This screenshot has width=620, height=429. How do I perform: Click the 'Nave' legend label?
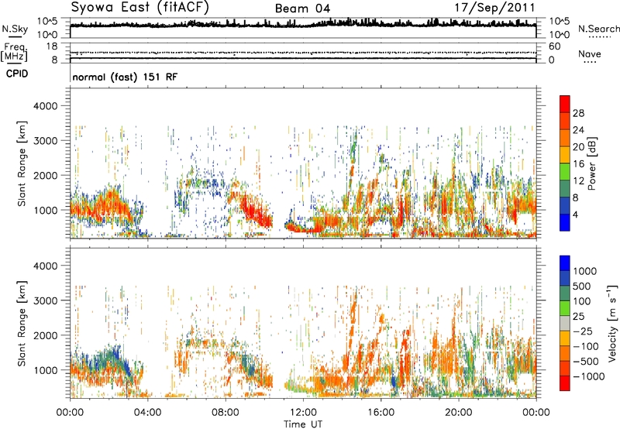589,54
